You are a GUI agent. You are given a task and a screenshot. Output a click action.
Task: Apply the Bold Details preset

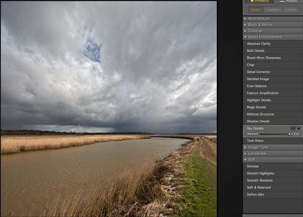point(273,51)
